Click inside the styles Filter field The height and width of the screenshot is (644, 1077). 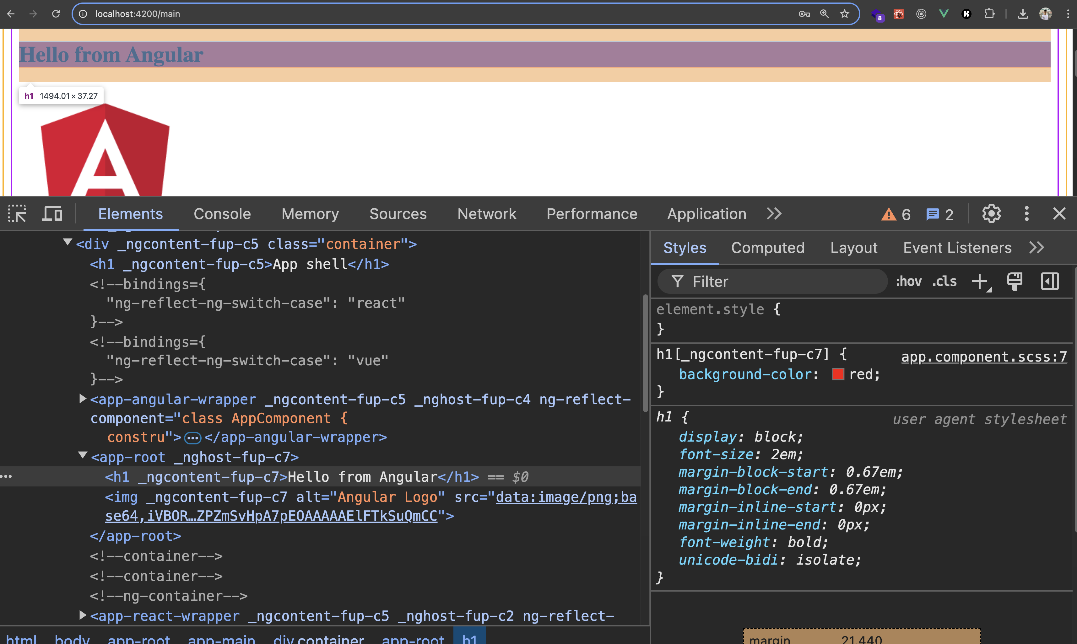click(x=773, y=281)
